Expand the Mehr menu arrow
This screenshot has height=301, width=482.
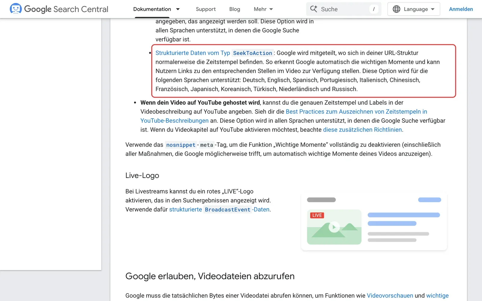[271, 9]
